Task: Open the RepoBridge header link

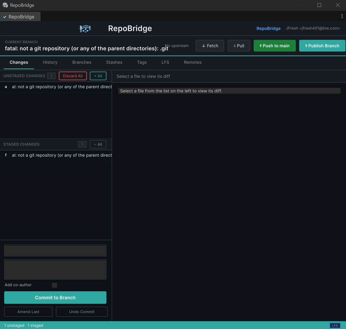Action: click(x=268, y=28)
